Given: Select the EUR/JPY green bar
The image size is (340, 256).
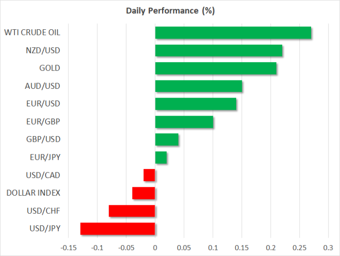Looking at the screenshot, I should [161, 158].
